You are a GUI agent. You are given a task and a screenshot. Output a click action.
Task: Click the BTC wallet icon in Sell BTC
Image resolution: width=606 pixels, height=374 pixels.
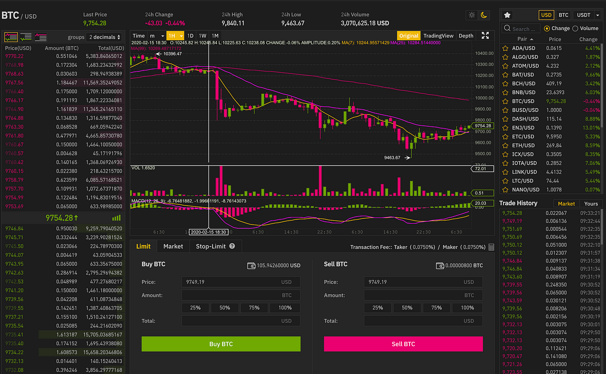coord(440,266)
